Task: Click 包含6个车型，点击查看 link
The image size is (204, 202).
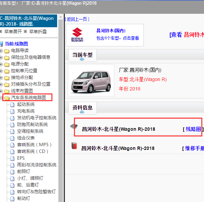Action: [118, 38]
